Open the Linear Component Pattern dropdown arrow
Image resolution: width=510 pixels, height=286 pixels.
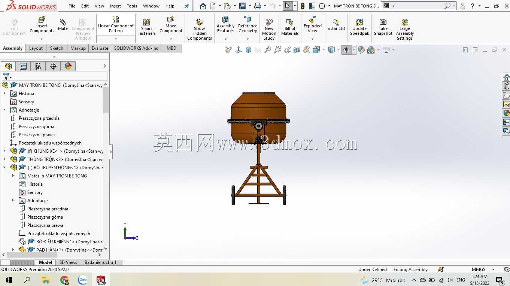[116, 39]
